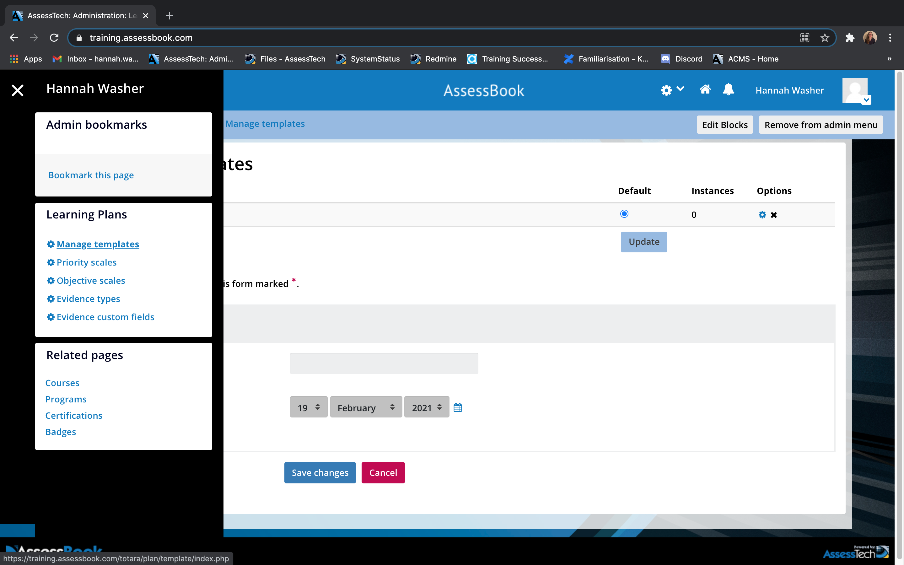Image resolution: width=904 pixels, height=565 pixels.
Task: Select the Default template radio button
Action: pyautogui.click(x=624, y=214)
